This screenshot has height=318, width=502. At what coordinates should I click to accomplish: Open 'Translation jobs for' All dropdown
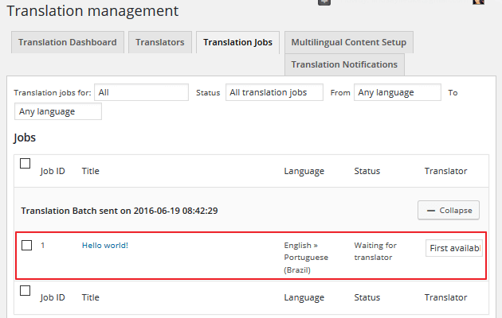[141, 92]
